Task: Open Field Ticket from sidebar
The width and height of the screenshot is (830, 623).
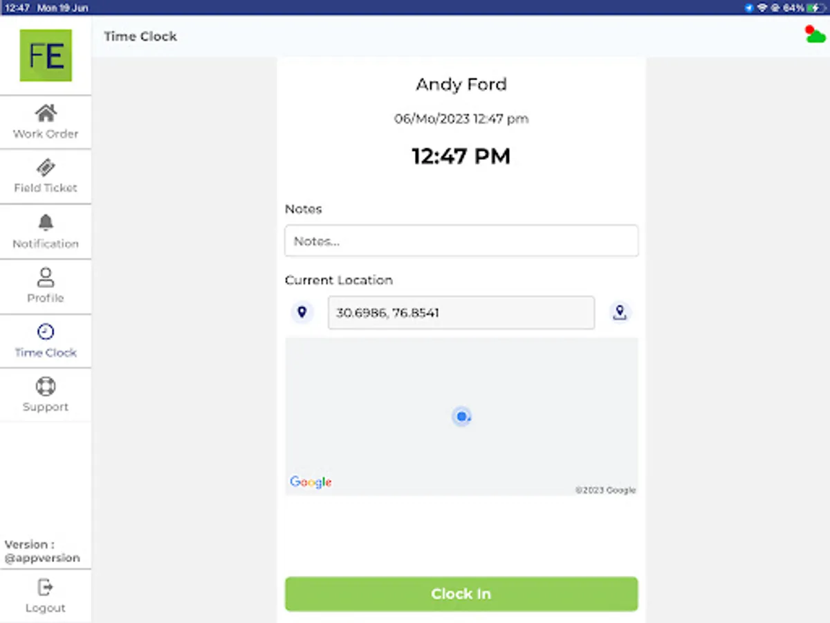Action: click(46, 177)
